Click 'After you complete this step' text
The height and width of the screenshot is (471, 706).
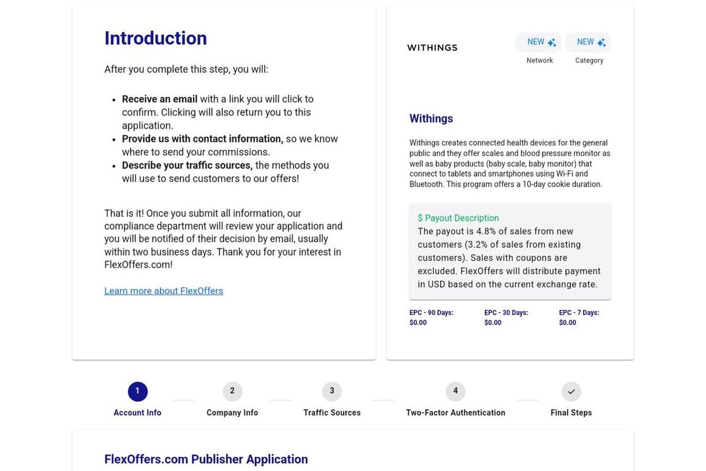[x=186, y=69]
